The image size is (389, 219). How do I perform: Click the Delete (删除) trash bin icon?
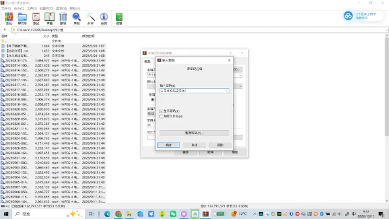63,19
